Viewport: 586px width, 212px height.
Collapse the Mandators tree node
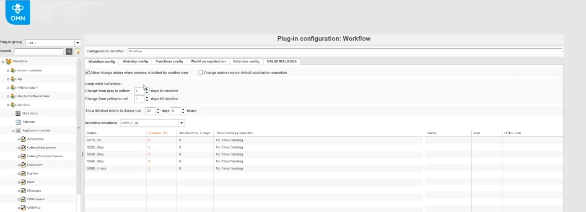click(3, 62)
